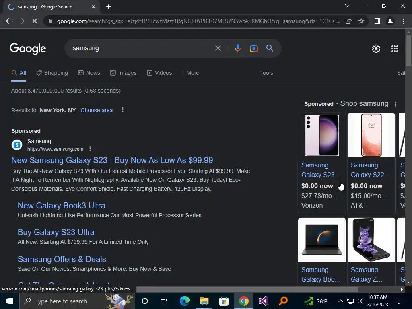Switch to News results tab
Screen dimensions: 412x309
tap(89, 73)
